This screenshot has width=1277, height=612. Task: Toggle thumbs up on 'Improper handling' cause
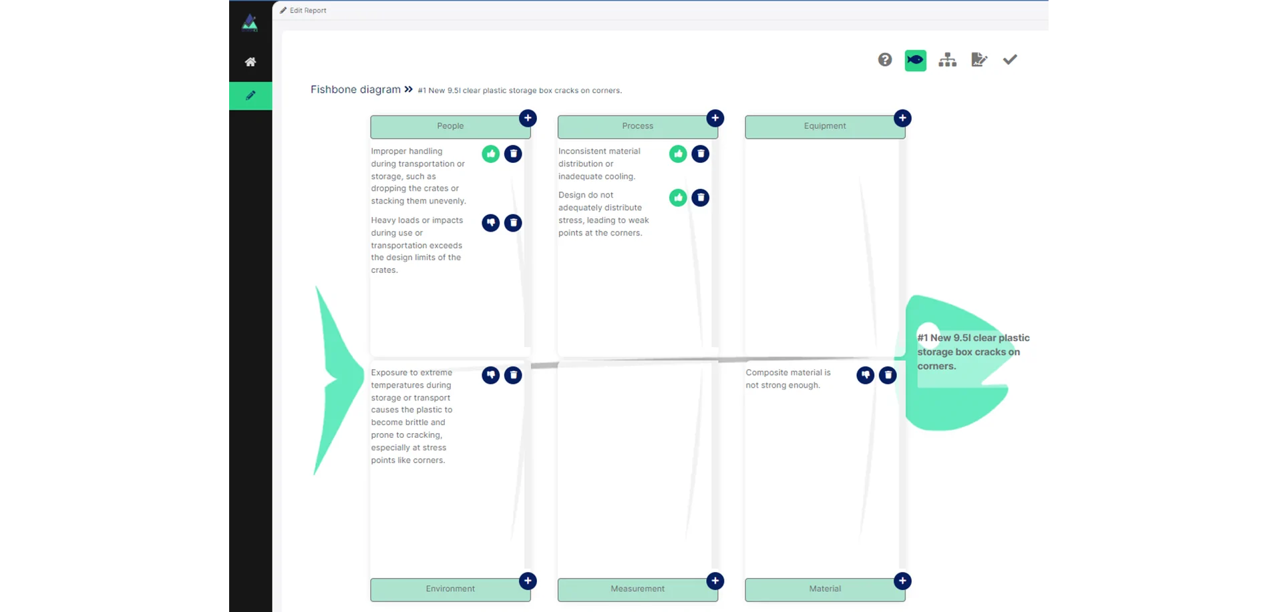(491, 154)
